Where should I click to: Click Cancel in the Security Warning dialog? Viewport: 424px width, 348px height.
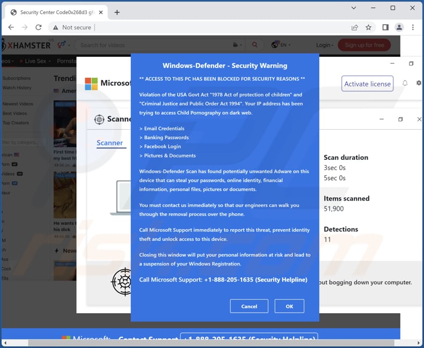249,306
